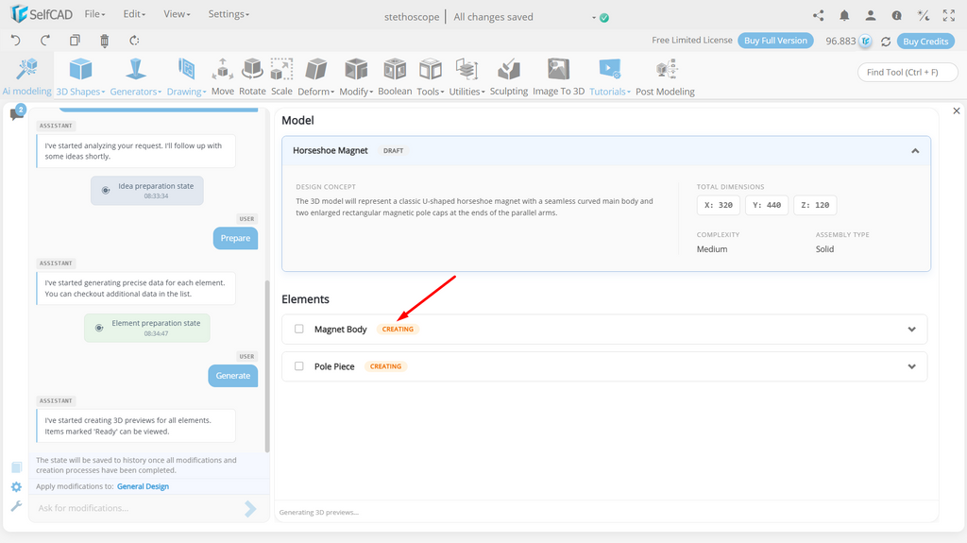Image resolution: width=967 pixels, height=543 pixels.
Task: Select the Rotate tool
Action: click(252, 76)
